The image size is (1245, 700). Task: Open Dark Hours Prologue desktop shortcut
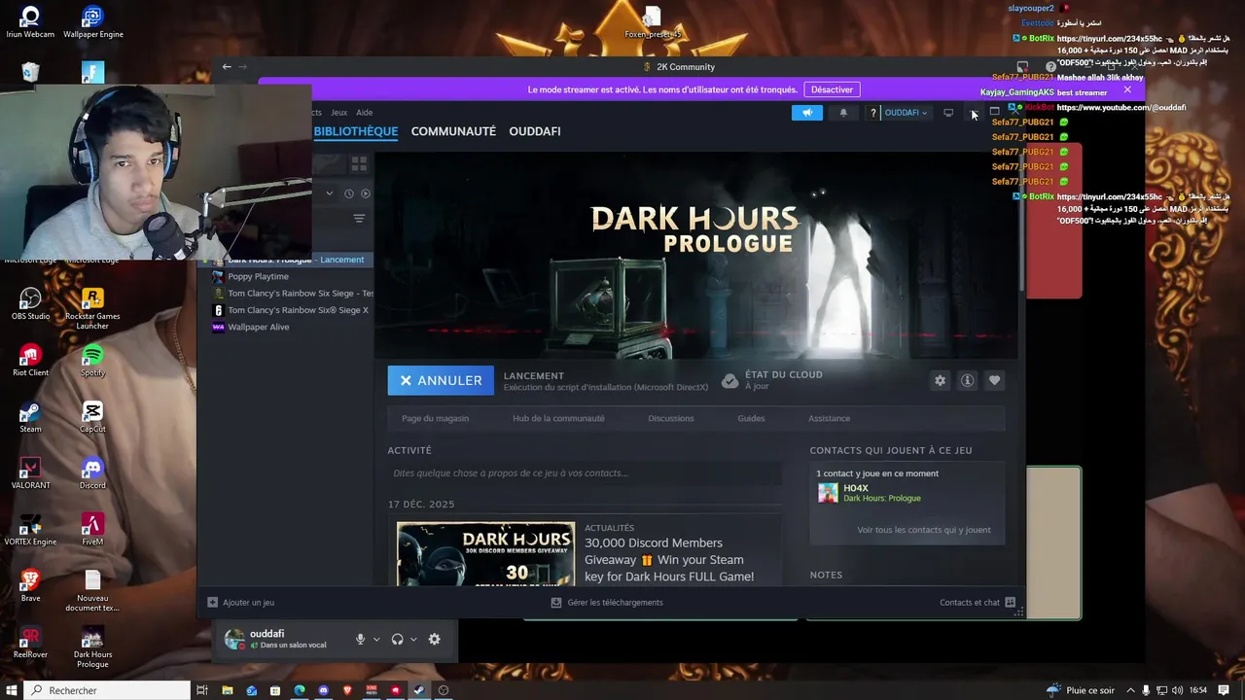92,647
